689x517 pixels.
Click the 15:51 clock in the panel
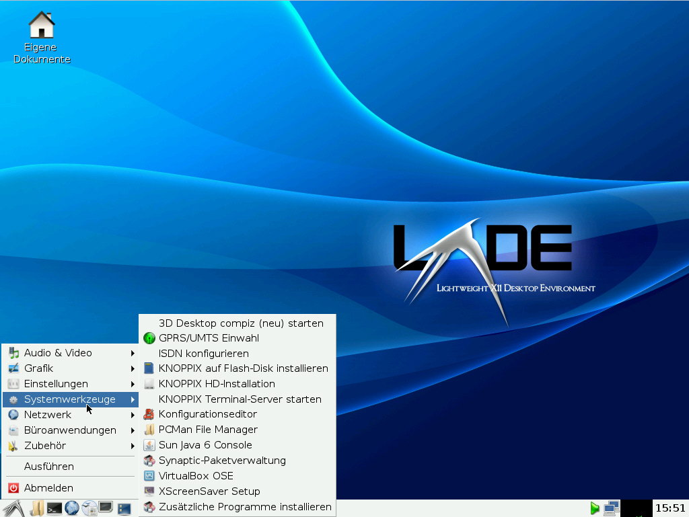point(670,508)
